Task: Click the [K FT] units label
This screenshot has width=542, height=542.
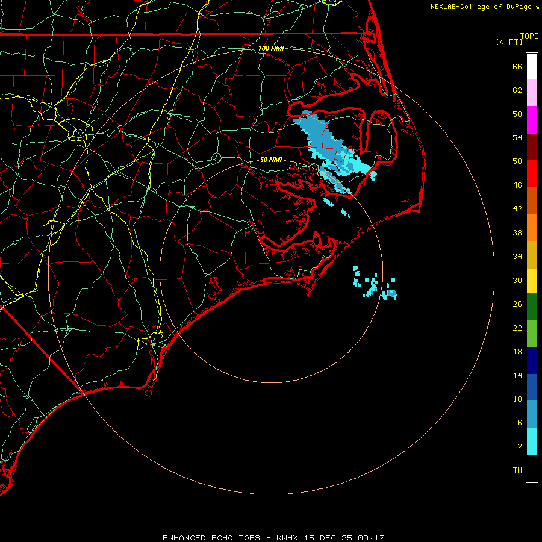Action: [509, 42]
